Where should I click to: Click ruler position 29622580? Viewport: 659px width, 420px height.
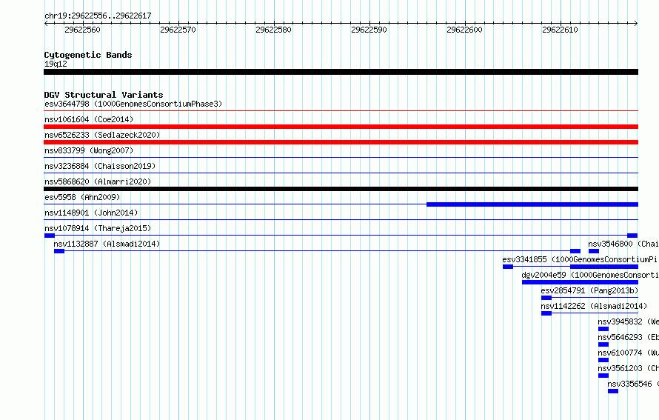click(x=273, y=30)
